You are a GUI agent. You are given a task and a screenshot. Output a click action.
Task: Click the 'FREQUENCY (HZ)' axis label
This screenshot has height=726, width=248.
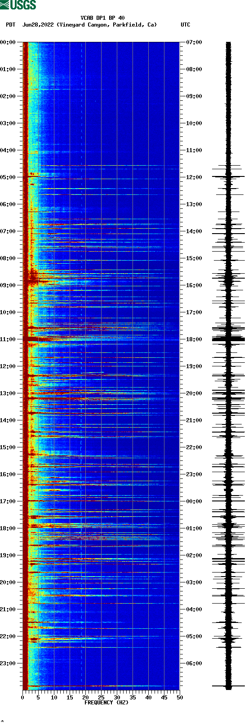(106, 703)
